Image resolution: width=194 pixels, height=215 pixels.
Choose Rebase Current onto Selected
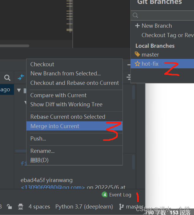click(x=68, y=117)
